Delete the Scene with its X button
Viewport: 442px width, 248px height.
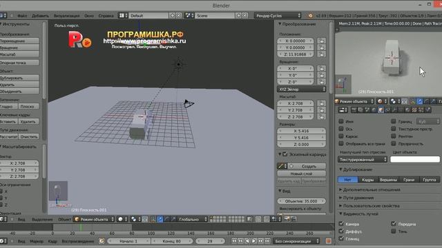click(x=245, y=15)
